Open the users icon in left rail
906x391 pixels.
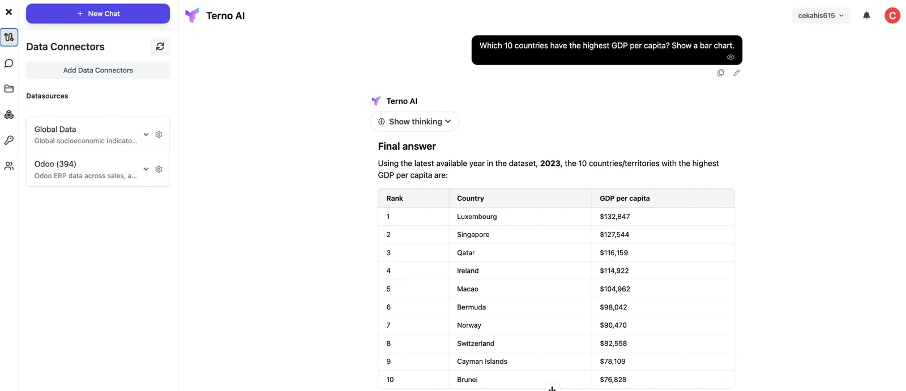click(9, 166)
